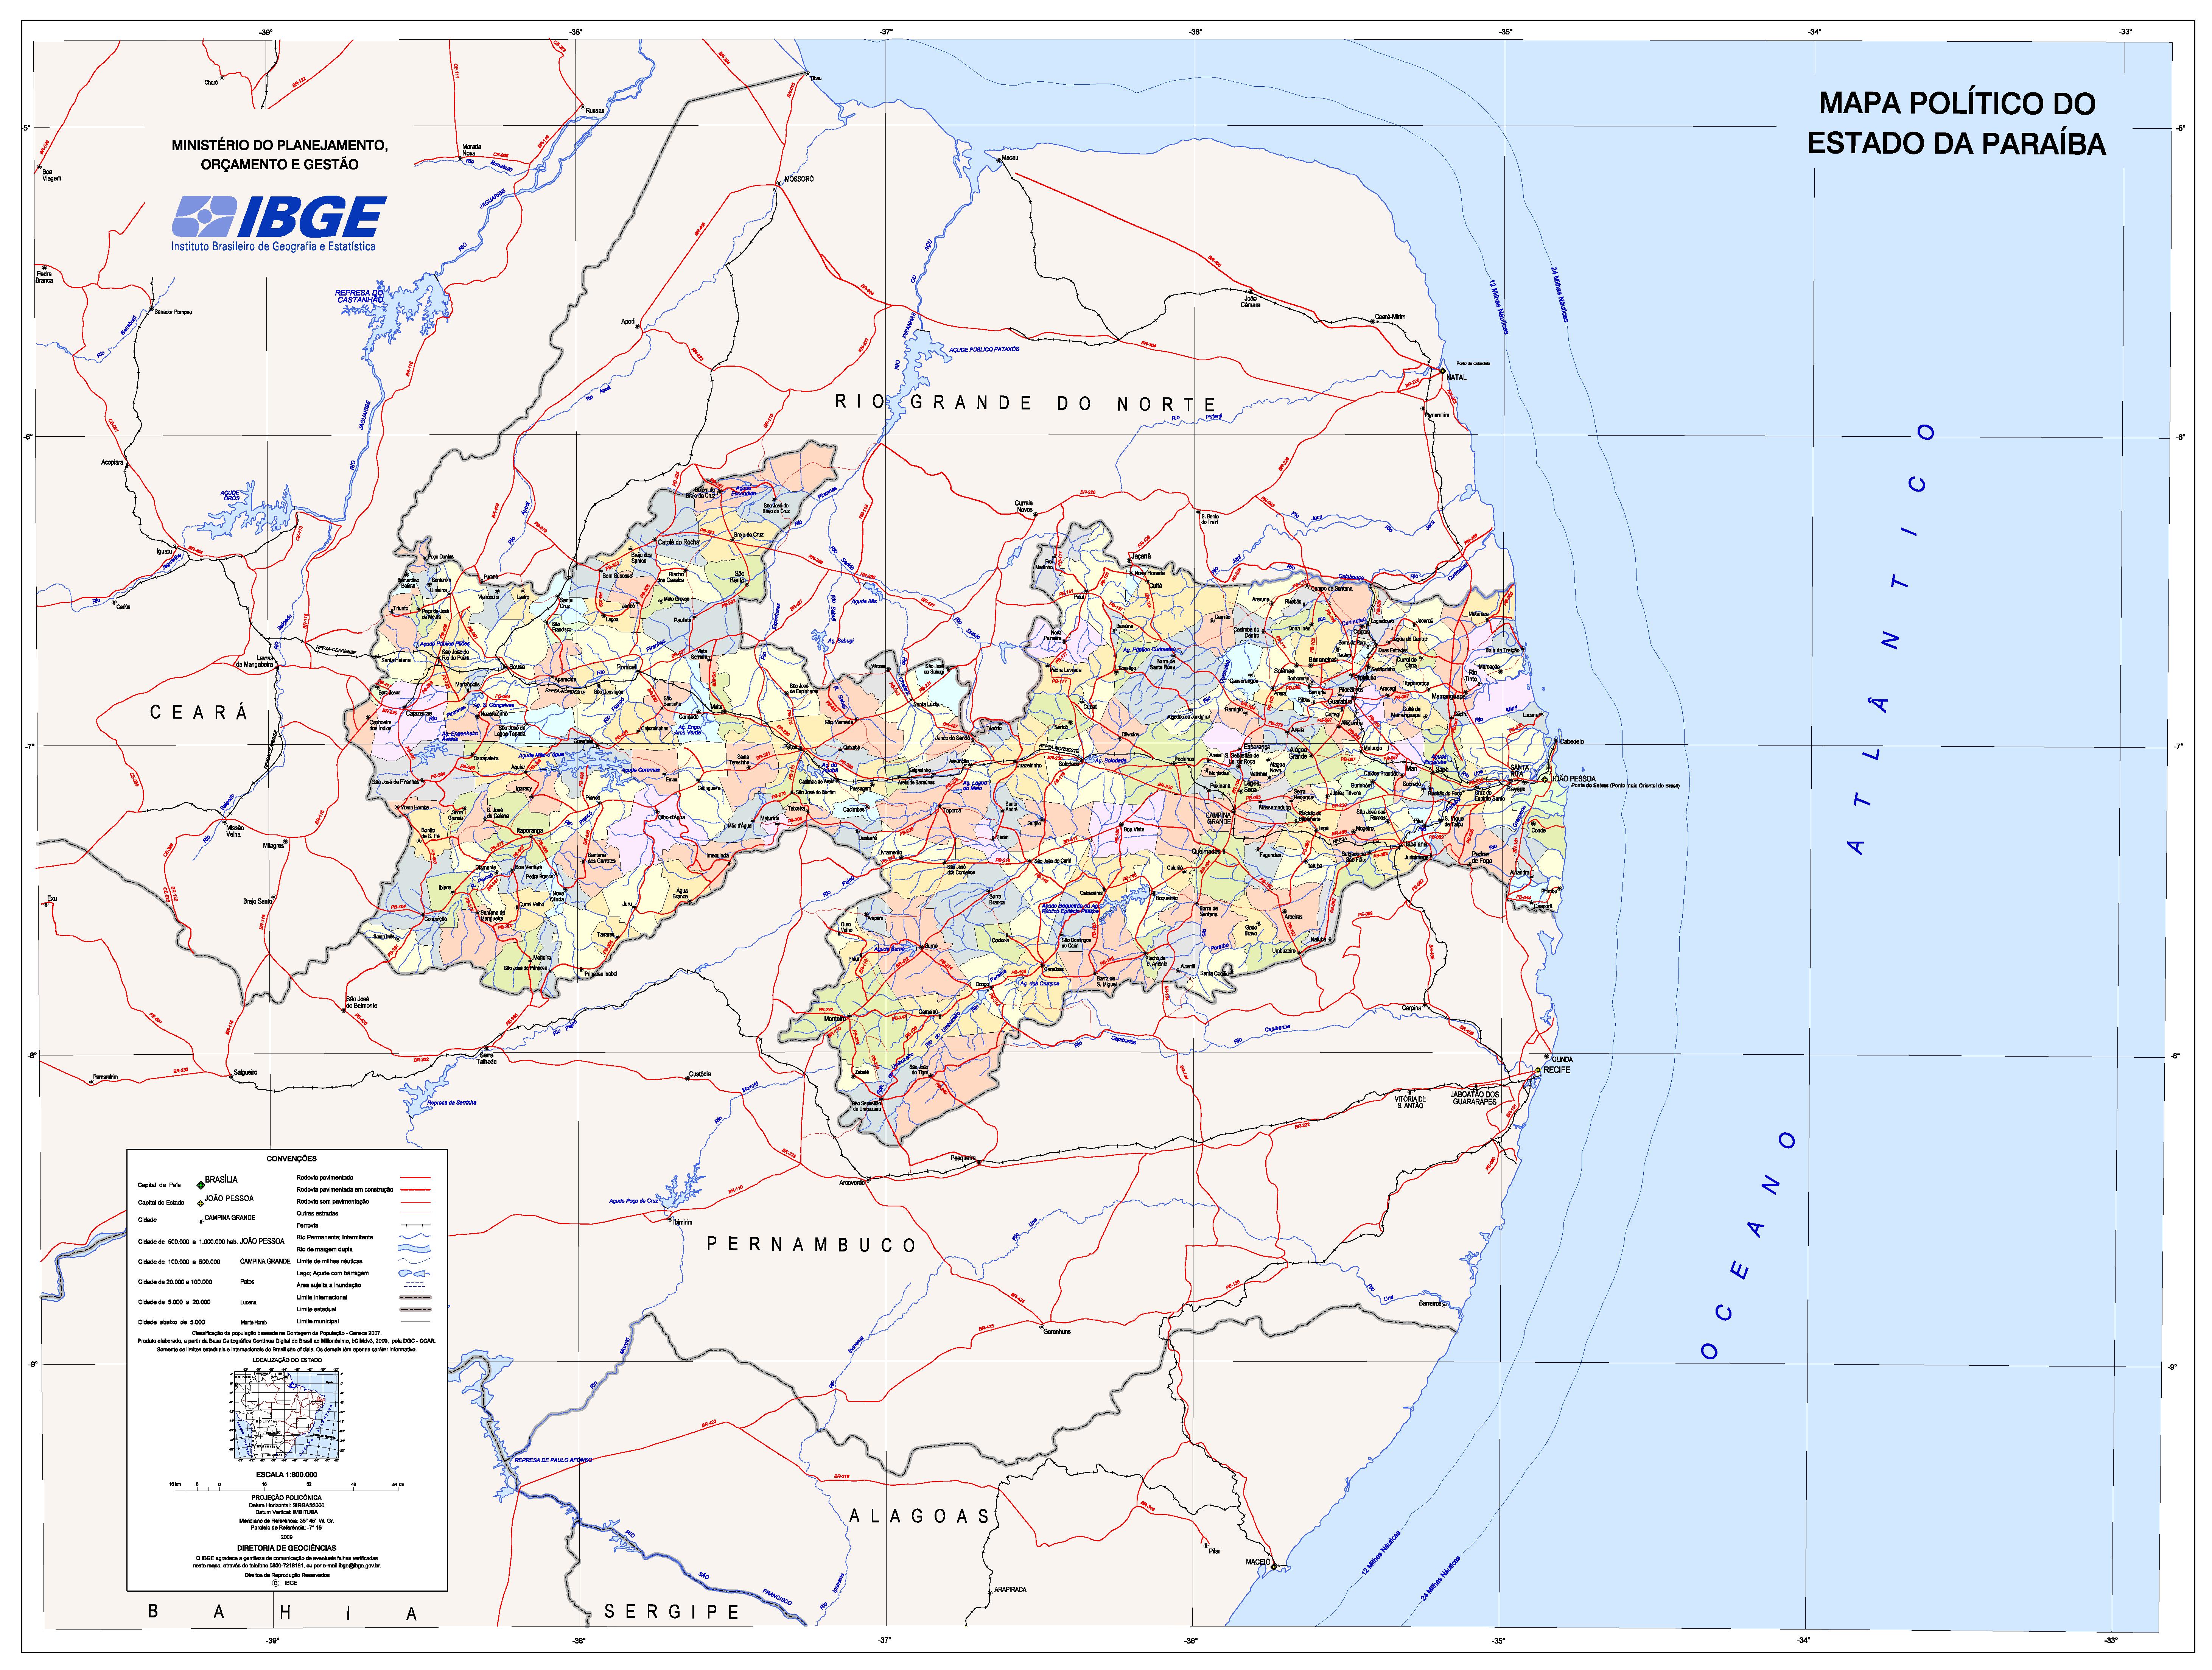Click the yellow state capital symbol in legend
Image resolution: width=2212 pixels, height=1670 pixels.
pyautogui.click(x=200, y=1204)
